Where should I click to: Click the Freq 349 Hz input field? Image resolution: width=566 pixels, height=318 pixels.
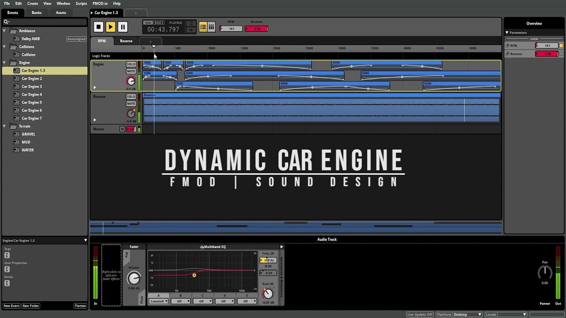coord(269,260)
